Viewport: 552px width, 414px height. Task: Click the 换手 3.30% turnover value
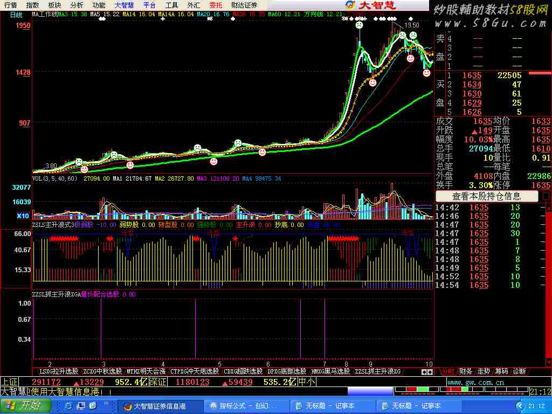(x=480, y=185)
